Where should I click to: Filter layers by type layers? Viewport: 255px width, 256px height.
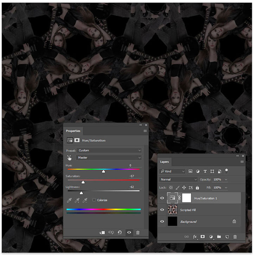point(206,172)
